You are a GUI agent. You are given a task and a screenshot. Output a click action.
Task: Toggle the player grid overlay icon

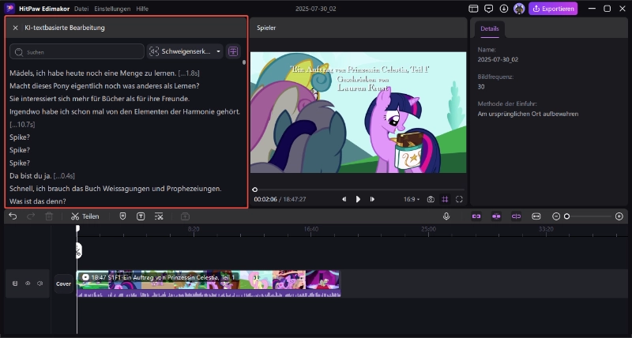pyautogui.click(x=445, y=199)
